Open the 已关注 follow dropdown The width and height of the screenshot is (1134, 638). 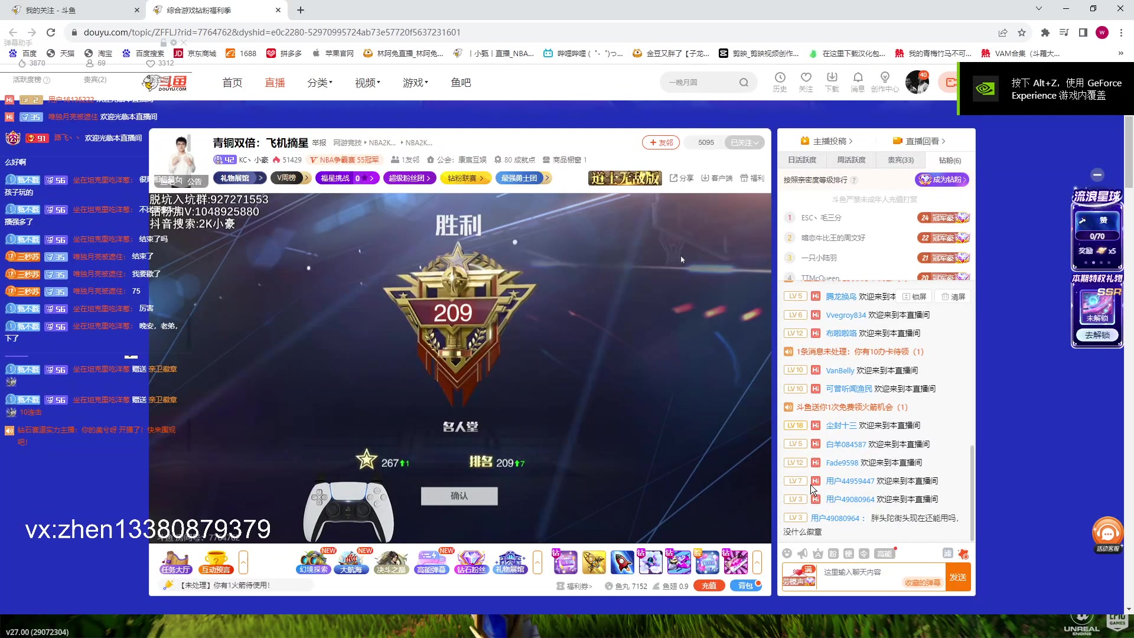744,142
